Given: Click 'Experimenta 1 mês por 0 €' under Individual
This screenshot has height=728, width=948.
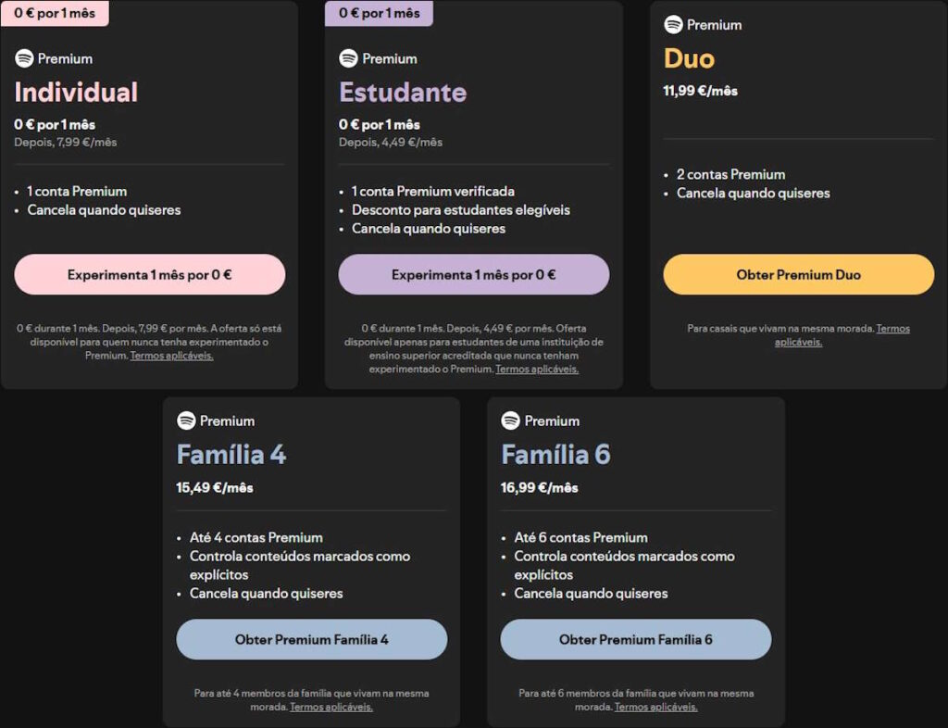Looking at the screenshot, I should pyautogui.click(x=150, y=274).
